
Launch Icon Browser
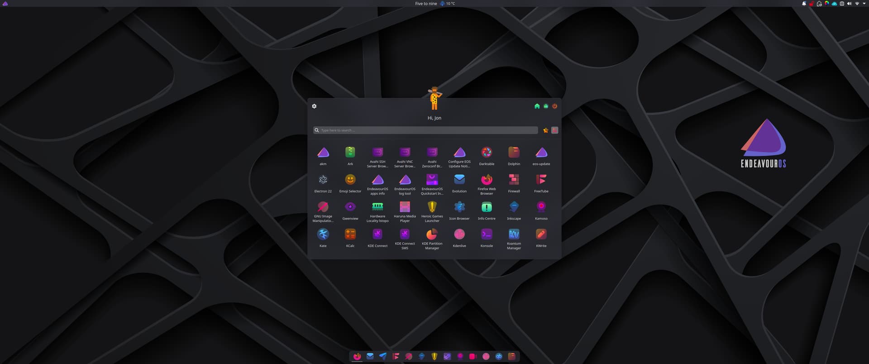click(459, 211)
